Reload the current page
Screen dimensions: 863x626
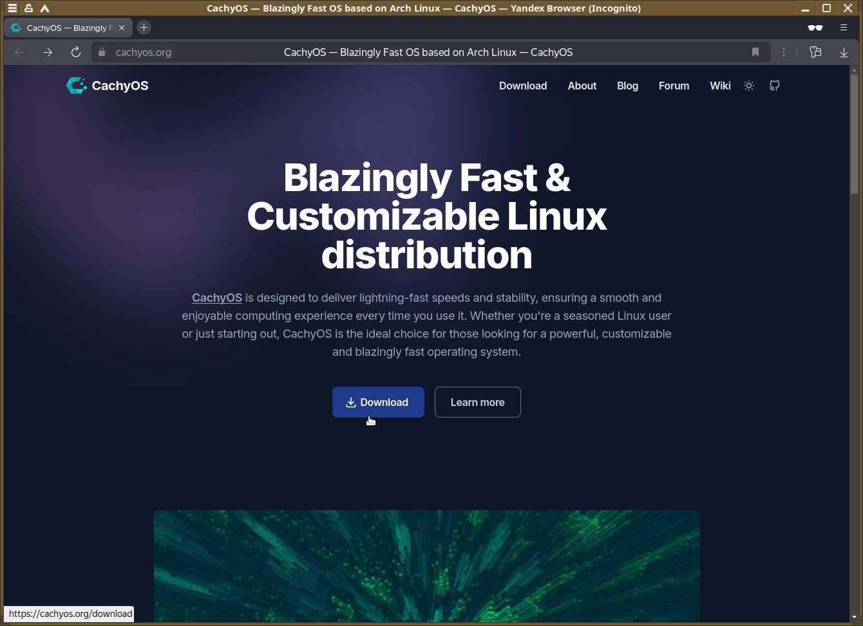pyautogui.click(x=76, y=52)
